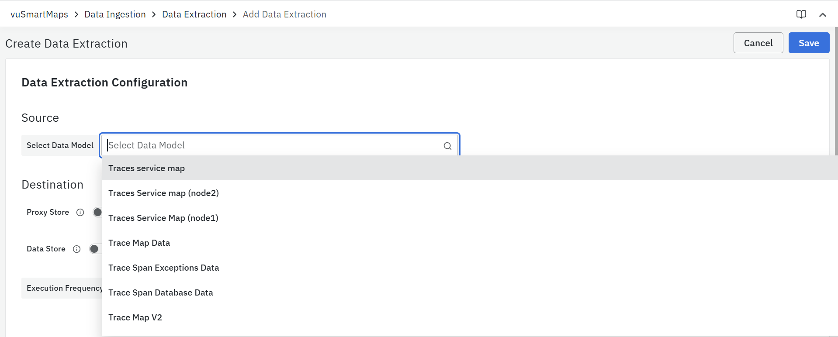The height and width of the screenshot is (337, 838).
Task: Click the Proxy Store info icon
Action: (80, 213)
